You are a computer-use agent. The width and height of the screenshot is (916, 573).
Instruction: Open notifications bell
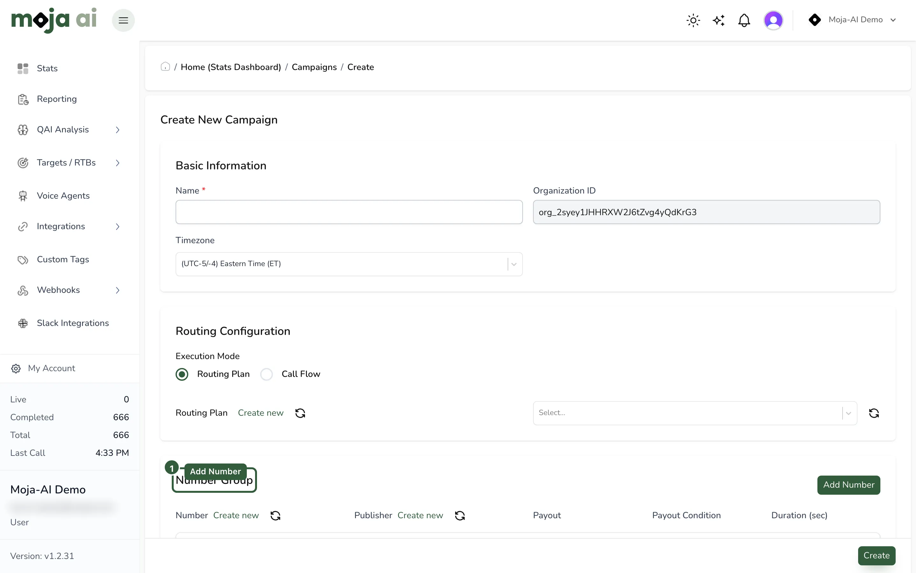tap(744, 20)
